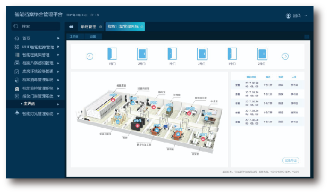Collapse the 指纹门禁管理系统 menu arrow
329x194 pixels.
pos(58,96)
